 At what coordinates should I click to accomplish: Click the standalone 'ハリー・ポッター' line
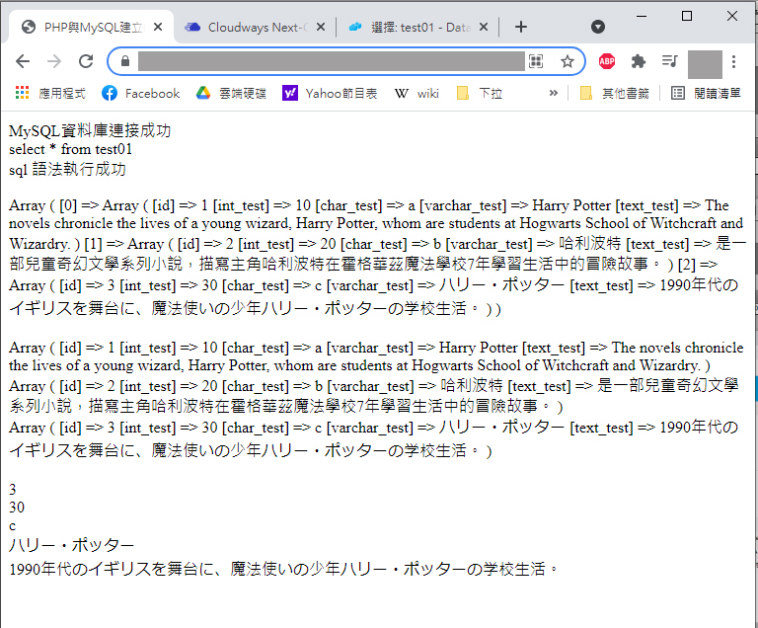click(x=71, y=545)
